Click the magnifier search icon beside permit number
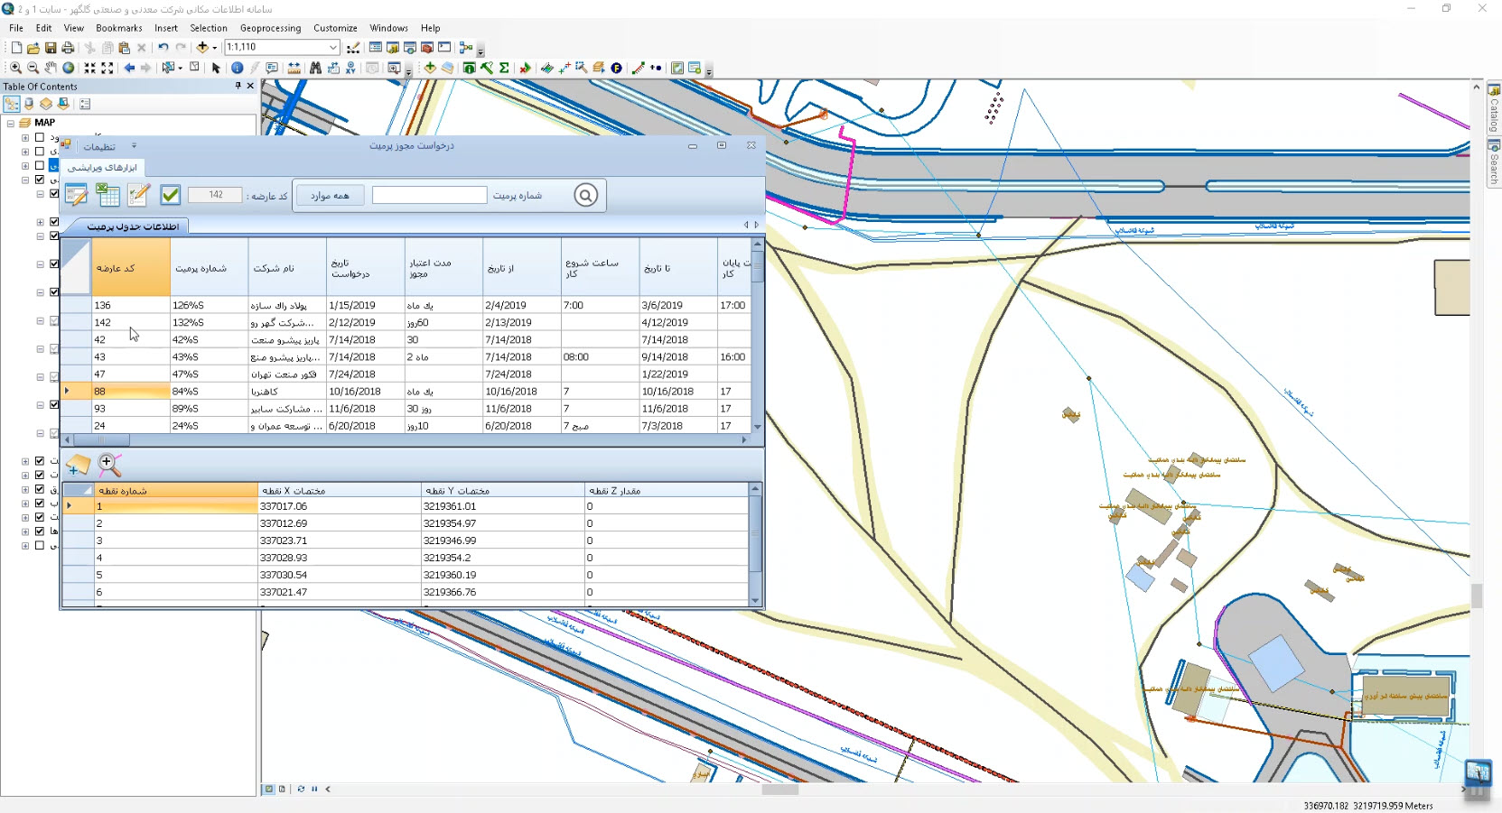1502x813 pixels. pos(585,195)
